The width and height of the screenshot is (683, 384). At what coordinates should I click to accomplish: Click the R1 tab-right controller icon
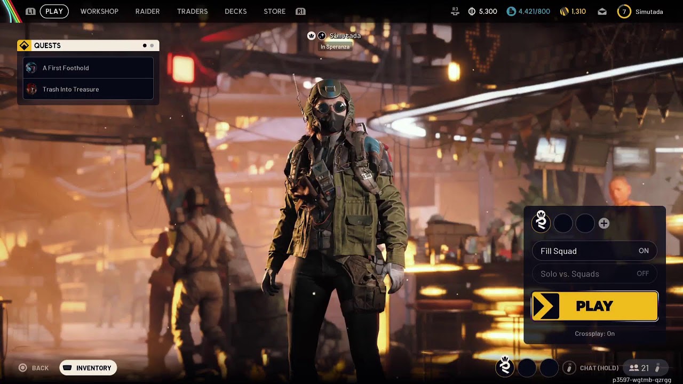pyautogui.click(x=300, y=11)
